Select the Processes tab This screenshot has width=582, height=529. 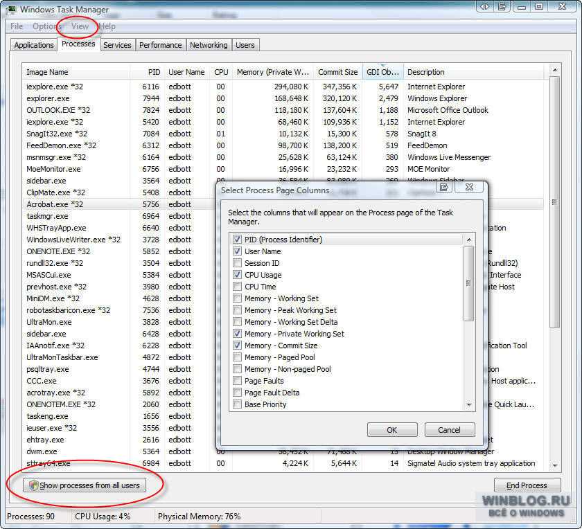click(78, 44)
